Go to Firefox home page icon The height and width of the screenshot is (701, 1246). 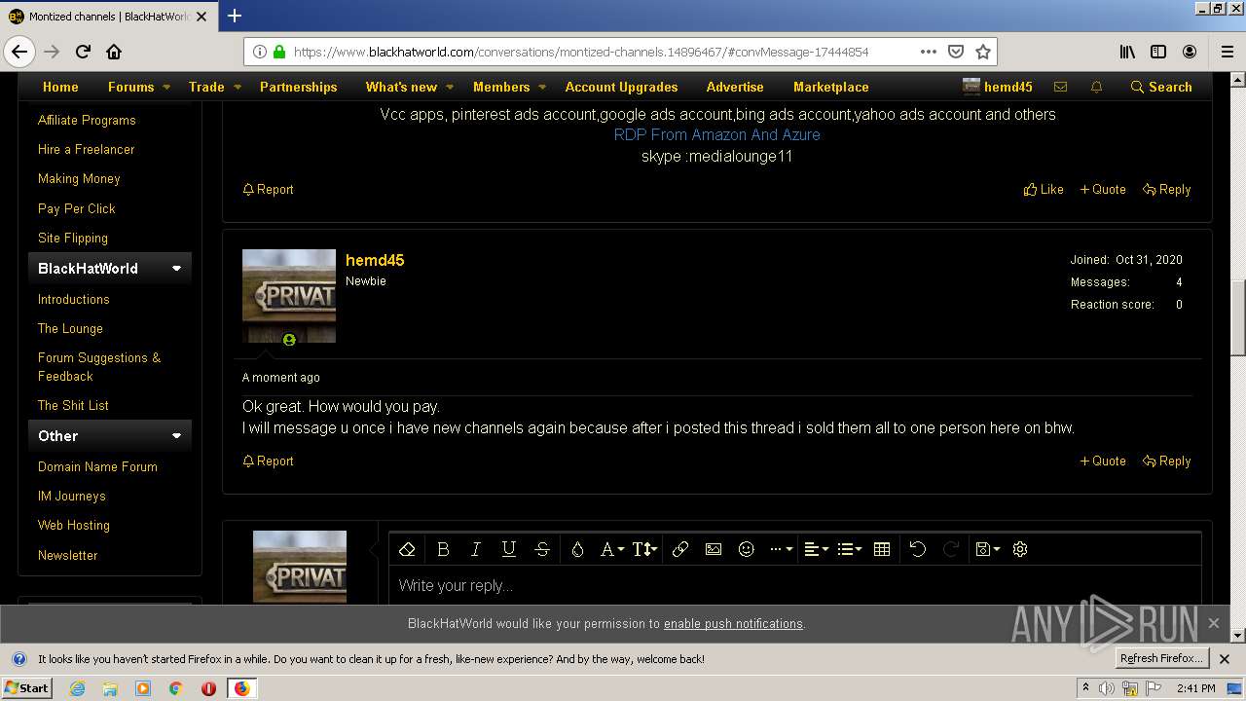pyautogui.click(x=114, y=52)
